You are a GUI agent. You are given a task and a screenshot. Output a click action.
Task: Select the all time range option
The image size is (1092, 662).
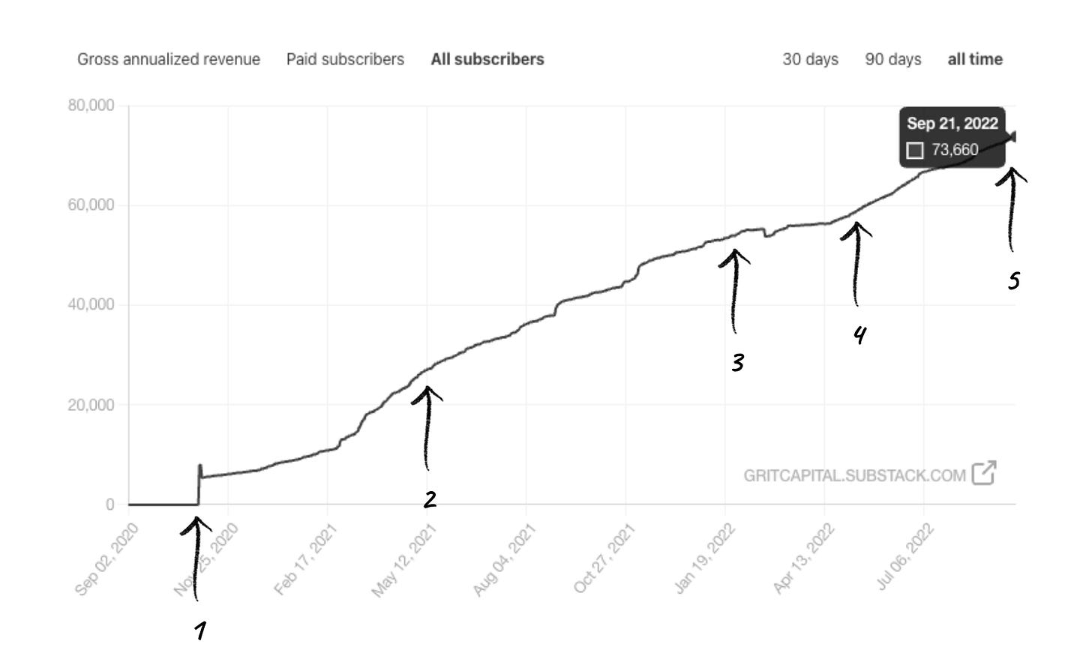tap(975, 58)
